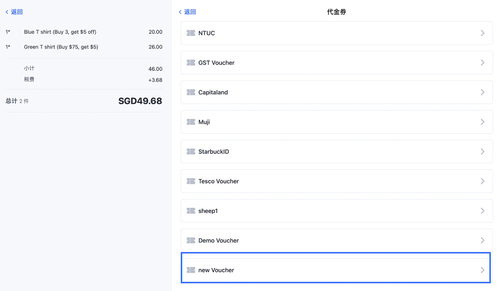Click the 小计 subtotal label
This screenshot has height=291, width=499.
pyautogui.click(x=29, y=68)
